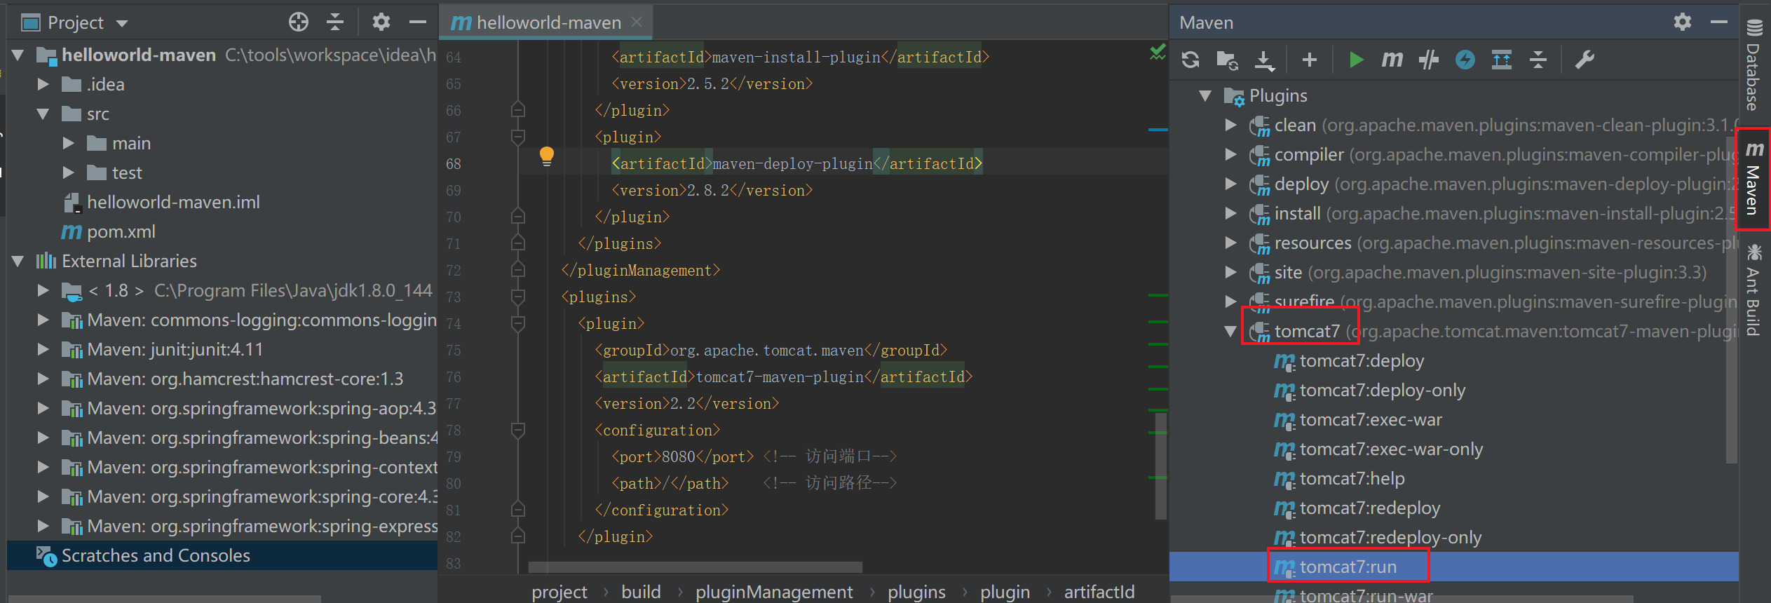The height and width of the screenshot is (603, 1771).
Task: Select Maven: junit:junit:4.11 library
Action: coord(175,349)
